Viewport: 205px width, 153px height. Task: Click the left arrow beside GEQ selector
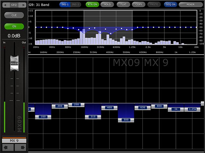pyautogui.click(x=6, y=5)
